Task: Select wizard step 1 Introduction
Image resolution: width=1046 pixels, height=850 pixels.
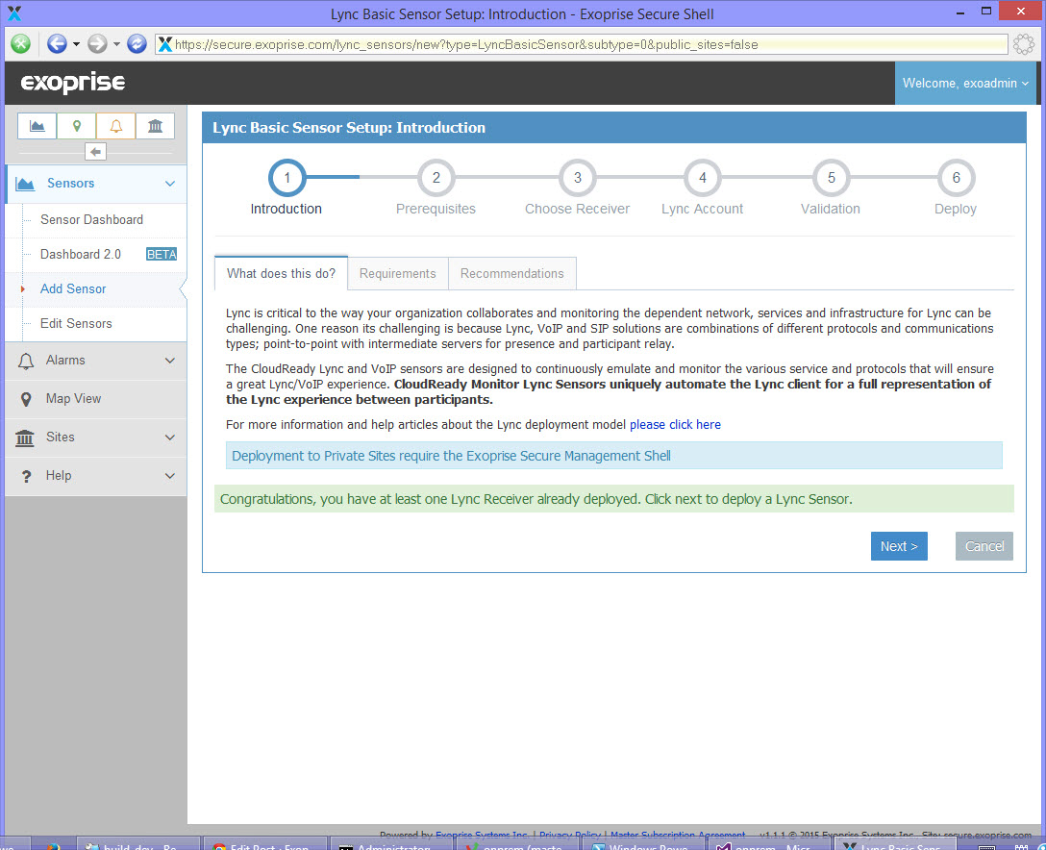Action: (286, 178)
